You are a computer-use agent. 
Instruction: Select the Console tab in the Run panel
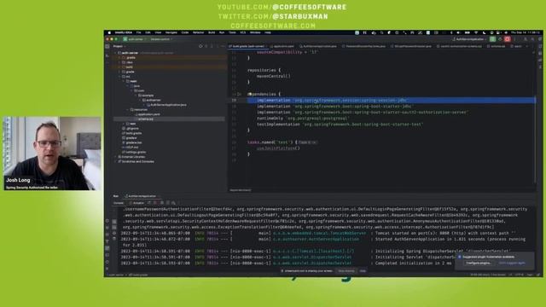[119, 203]
